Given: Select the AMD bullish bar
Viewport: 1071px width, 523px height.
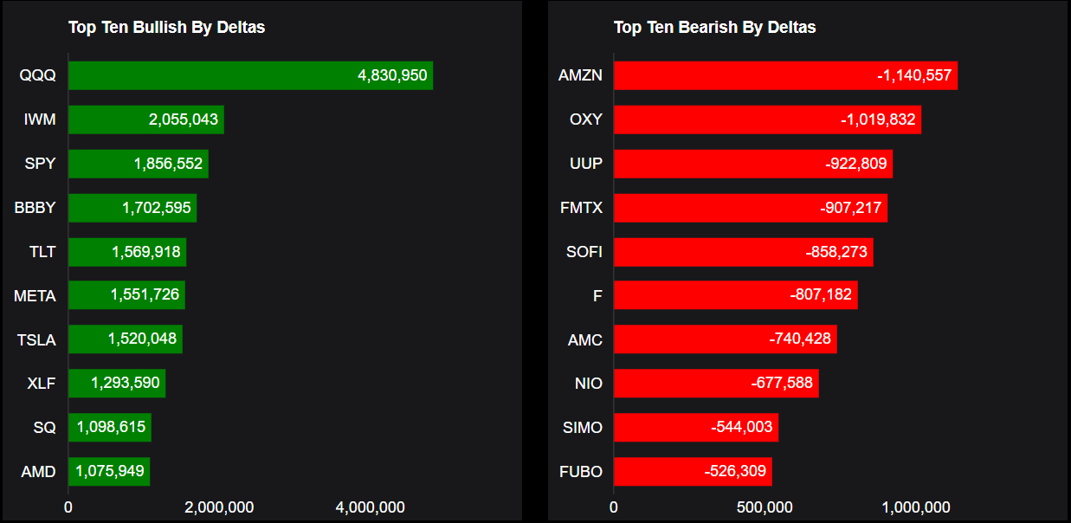Looking at the screenshot, I should tap(109, 472).
